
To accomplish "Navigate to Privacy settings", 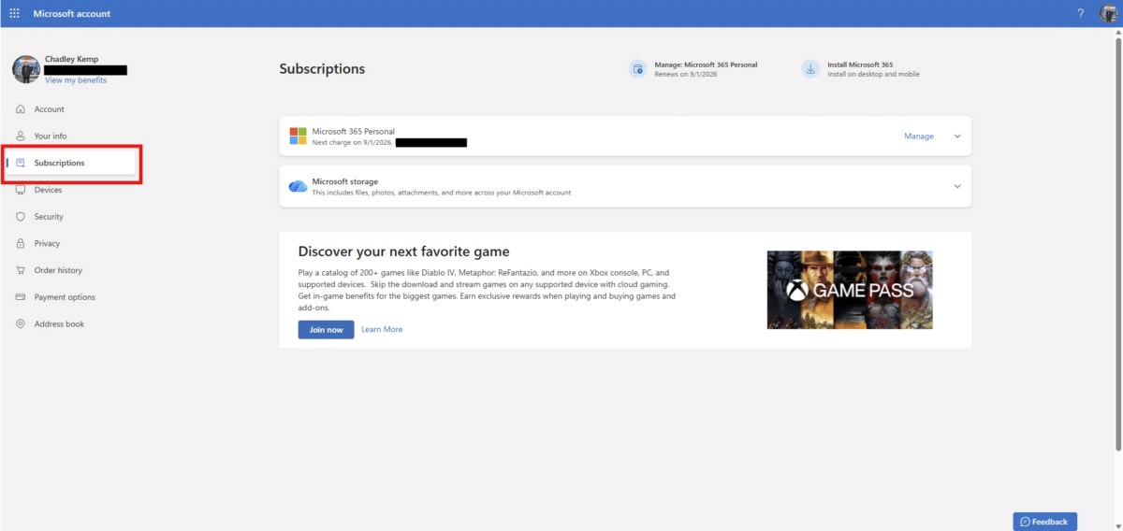I will pyautogui.click(x=47, y=243).
